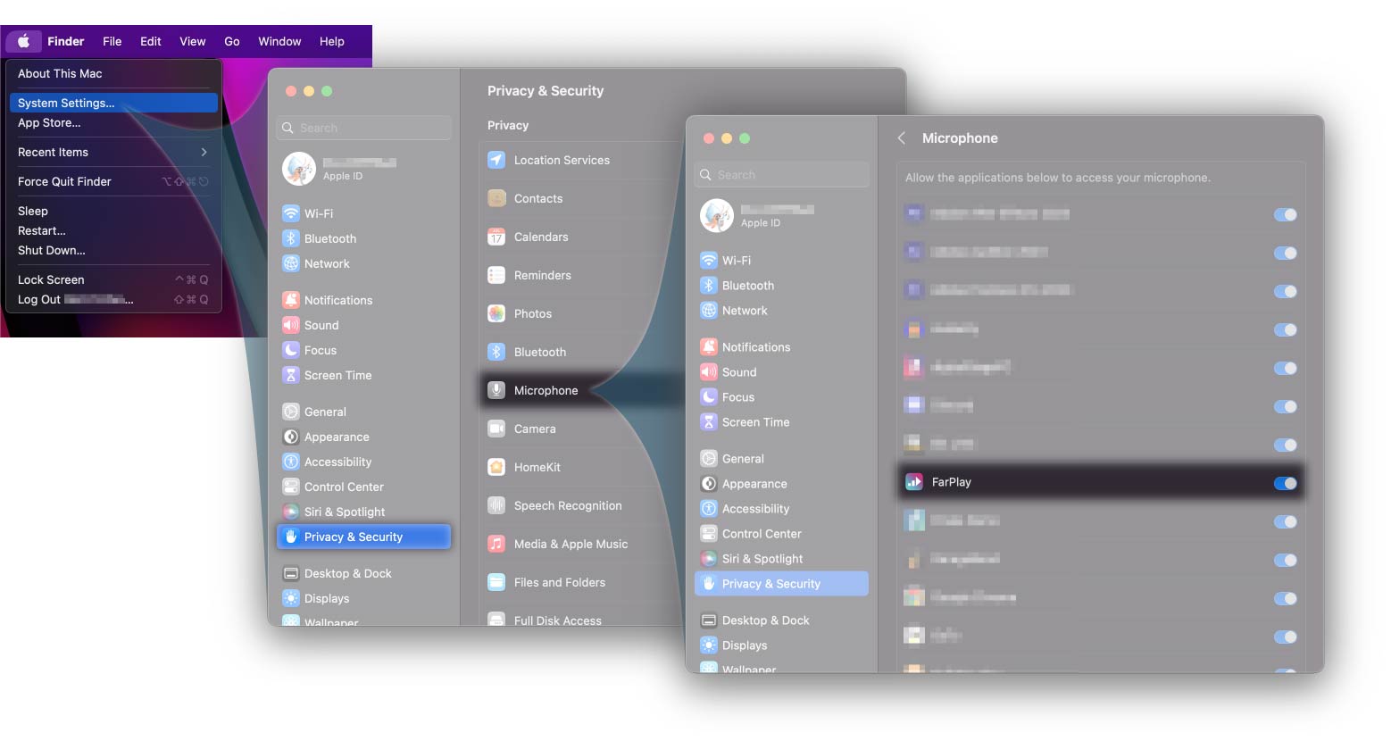The width and height of the screenshot is (1391, 741).
Task: Open Files and Folders privacy settings
Action: (559, 583)
